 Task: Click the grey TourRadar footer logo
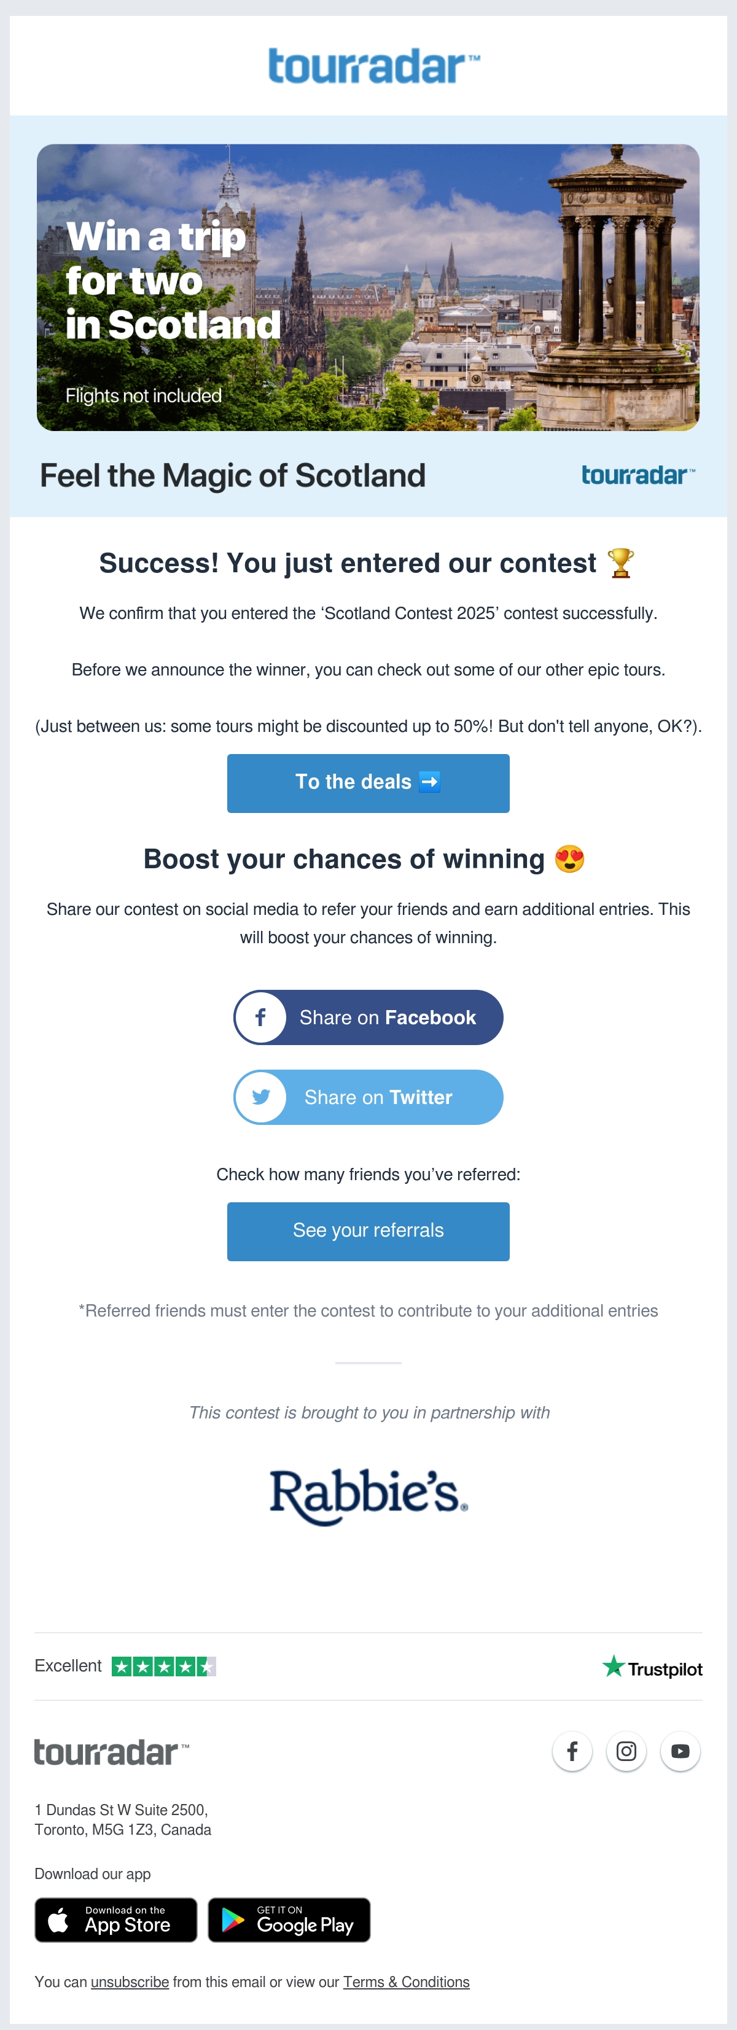point(111,1751)
